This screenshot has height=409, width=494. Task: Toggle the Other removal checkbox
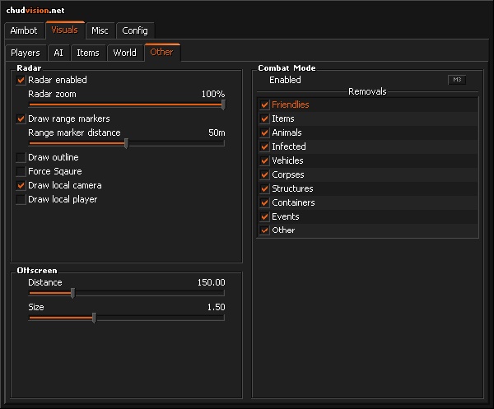coord(264,230)
